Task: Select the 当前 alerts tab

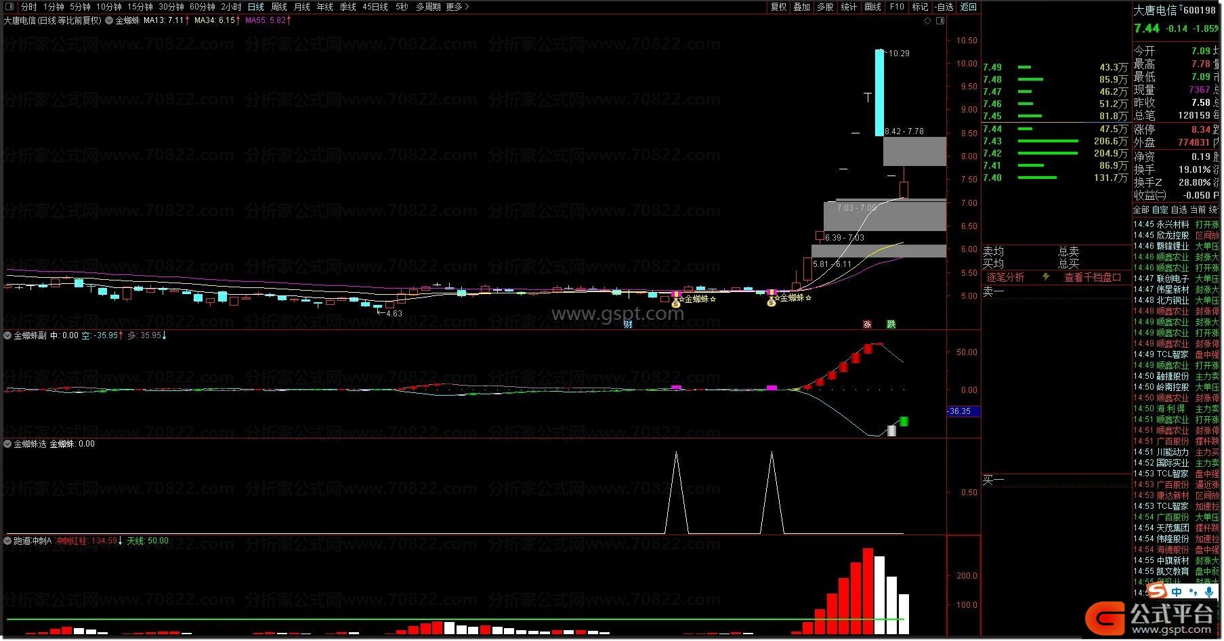Action: pyautogui.click(x=1198, y=210)
